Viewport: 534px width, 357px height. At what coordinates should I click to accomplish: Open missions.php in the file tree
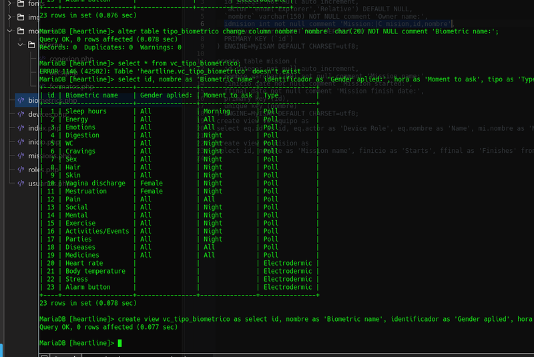pyautogui.click(x=49, y=156)
